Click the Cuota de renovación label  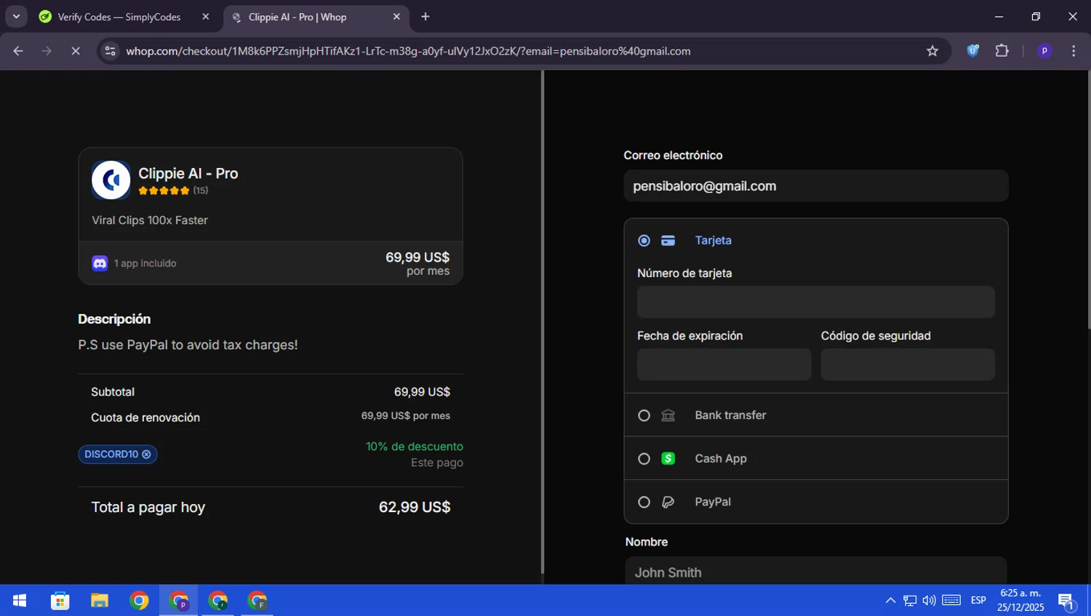pyautogui.click(x=145, y=417)
